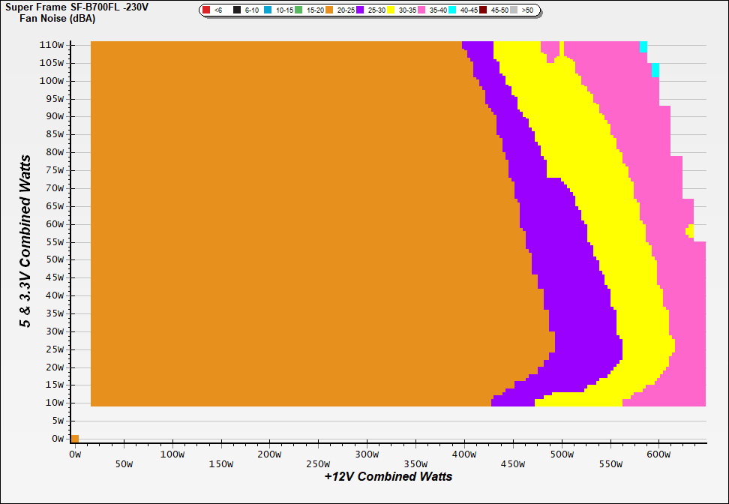Select the orange 20-25 legend swatch
This screenshot has width=729, height=504.
(x=329, y=10)
